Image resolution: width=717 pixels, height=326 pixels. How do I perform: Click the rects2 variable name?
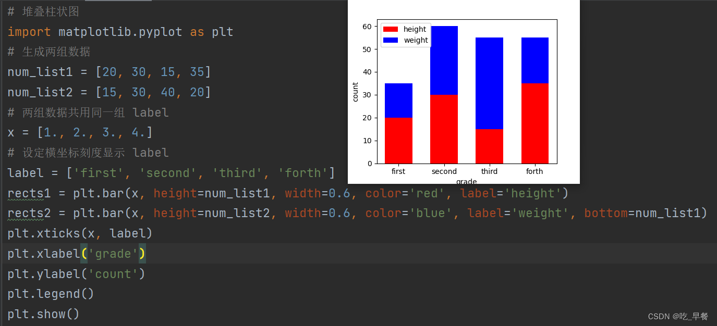29,213
